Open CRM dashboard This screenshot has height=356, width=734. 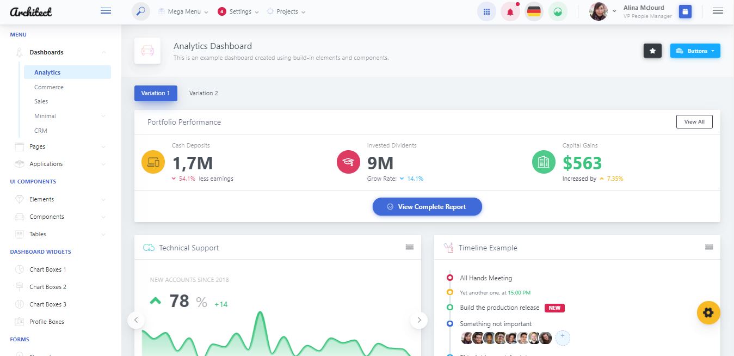tap(41, 131)
